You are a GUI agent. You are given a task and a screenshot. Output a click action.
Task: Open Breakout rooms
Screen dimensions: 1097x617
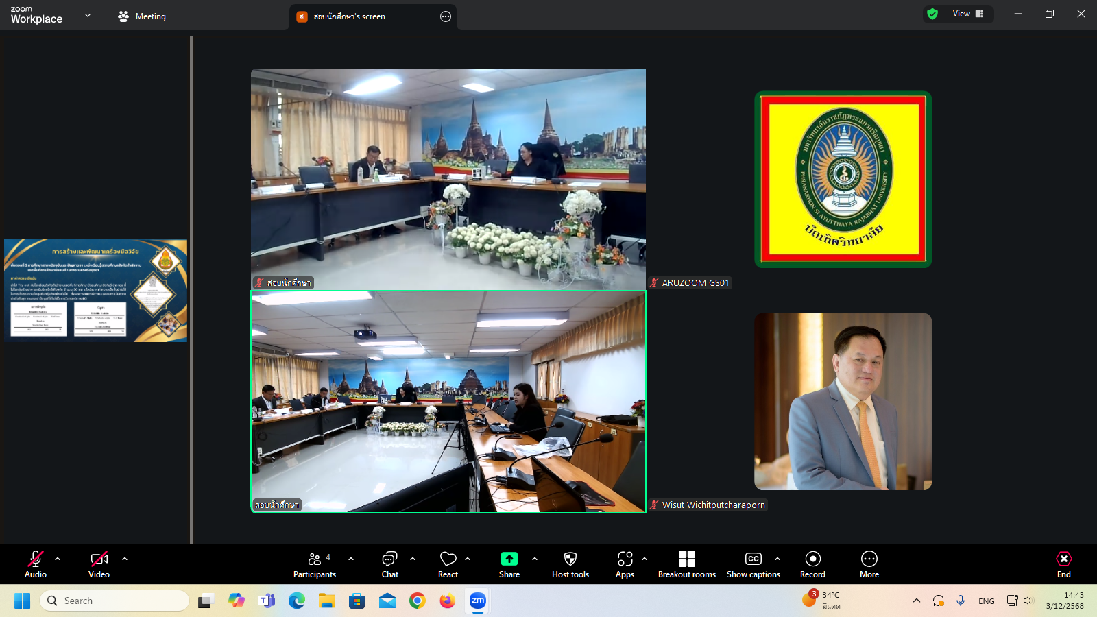click(x=686, y=564)
